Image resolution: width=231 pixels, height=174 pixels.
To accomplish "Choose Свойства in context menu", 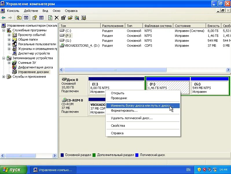I will coord(143,126).
